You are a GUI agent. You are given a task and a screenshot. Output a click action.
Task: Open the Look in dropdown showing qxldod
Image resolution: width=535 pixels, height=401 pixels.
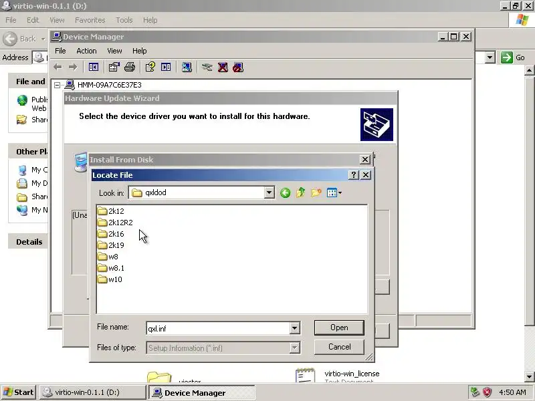coord(269,192)
